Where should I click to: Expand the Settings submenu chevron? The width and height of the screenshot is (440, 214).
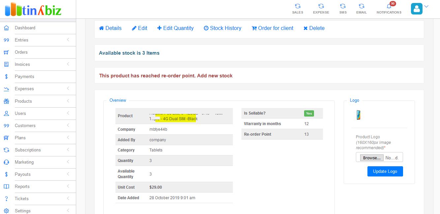pyautogui.click(x=68, y=210)
